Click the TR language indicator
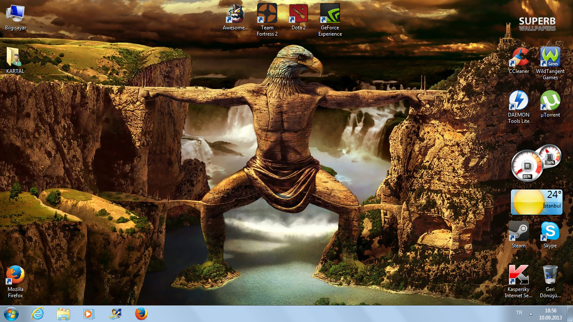This screenshot has height=322, width=573. [x=519, y=313]
